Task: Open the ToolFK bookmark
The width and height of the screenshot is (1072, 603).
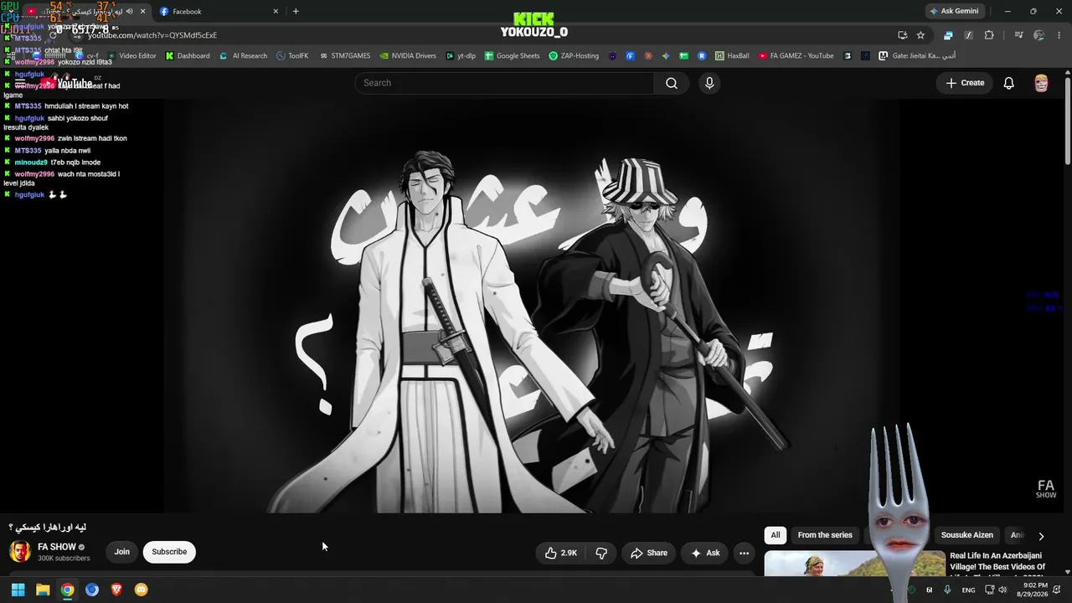Action: pyautogui.click(x=292, y=56)
